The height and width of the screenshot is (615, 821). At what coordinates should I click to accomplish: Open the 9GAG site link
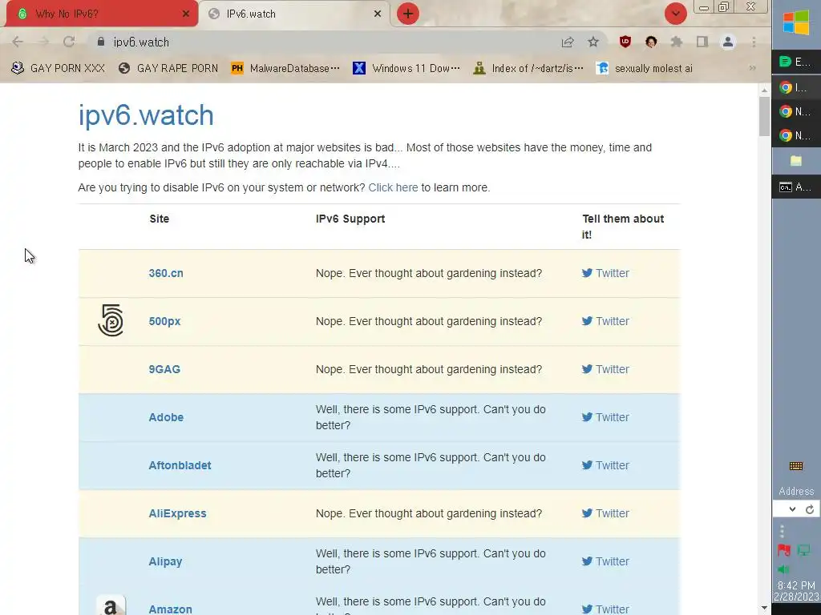click(x=164, y=369)
